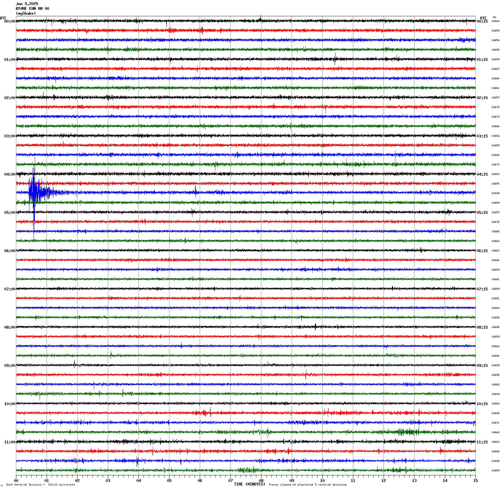Click the right-side time label "01:15"

point(482,60)
